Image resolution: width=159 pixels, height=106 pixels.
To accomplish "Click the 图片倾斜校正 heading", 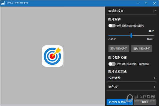I will (117, 58).
